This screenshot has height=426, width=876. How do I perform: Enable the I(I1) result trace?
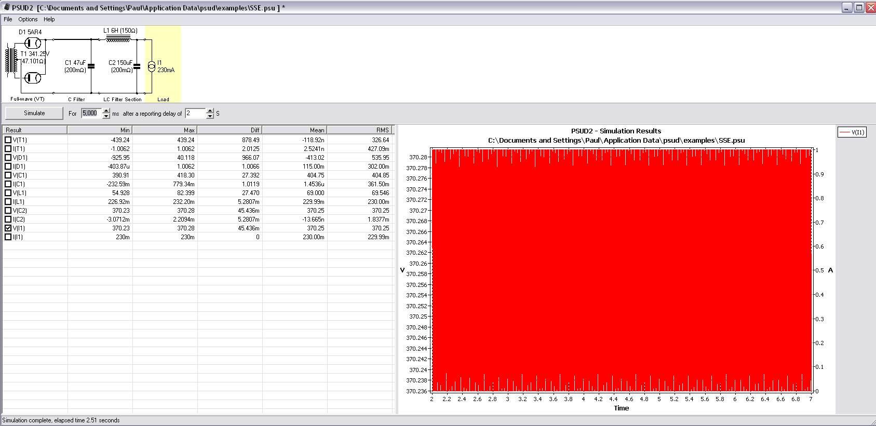(x=8, y=237)
